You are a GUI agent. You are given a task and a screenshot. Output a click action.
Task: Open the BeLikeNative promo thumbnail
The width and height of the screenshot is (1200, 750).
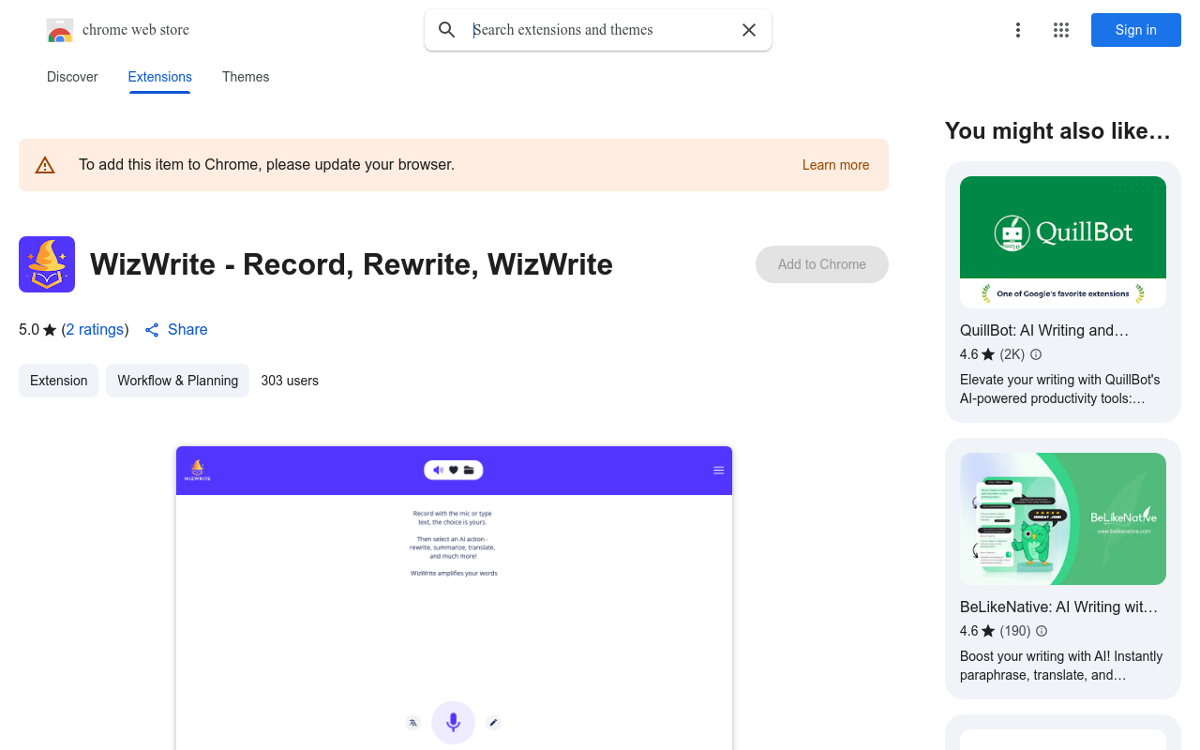click(x=1063, y=518)
